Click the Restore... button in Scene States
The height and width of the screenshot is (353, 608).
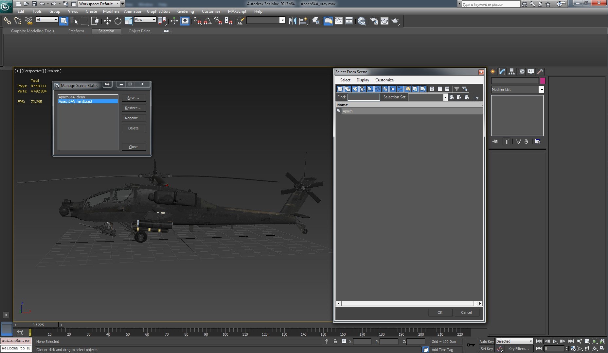[x=134, y=108]
